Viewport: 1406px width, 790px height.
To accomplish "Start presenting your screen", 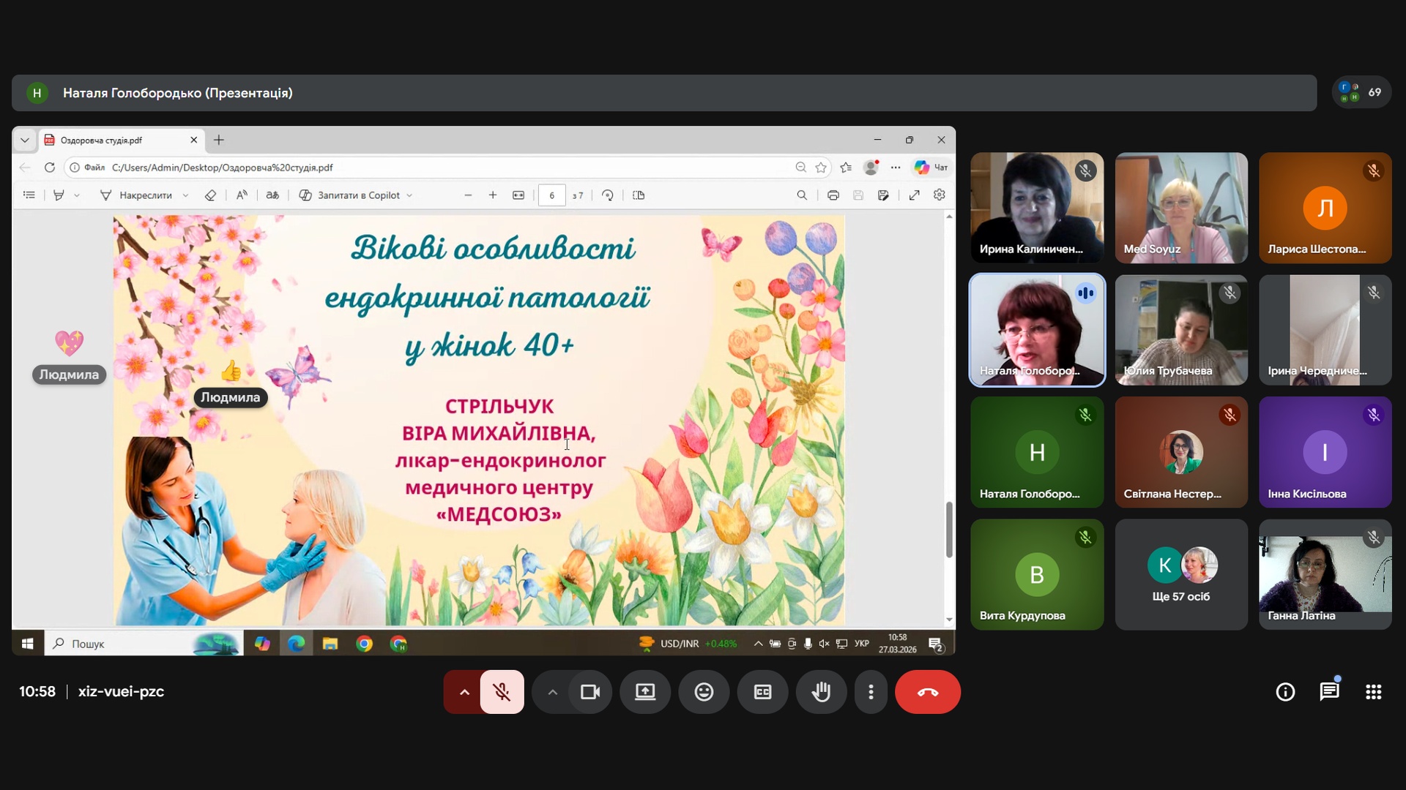I will (645, 692).
